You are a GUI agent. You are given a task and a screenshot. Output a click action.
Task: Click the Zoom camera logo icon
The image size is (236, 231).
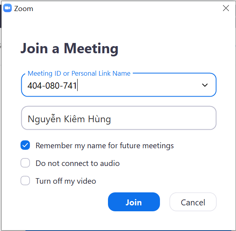7,8
